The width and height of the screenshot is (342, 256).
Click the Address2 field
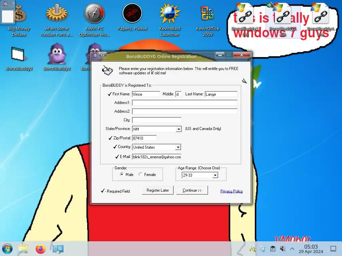(184, 111)
